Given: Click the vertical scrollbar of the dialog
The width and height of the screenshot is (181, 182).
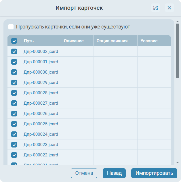Looking at the screenshot, I should pyautogui.click(x=178, y=50).
